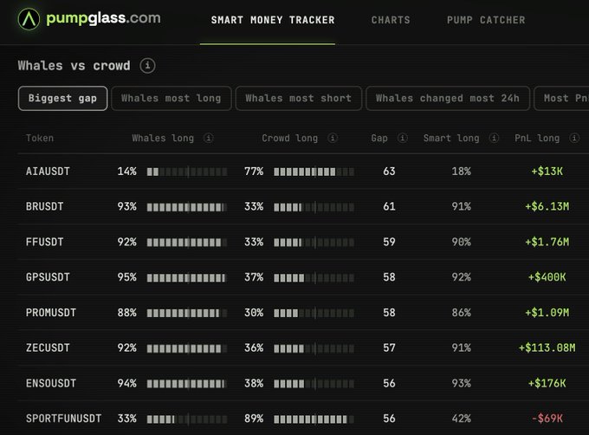Select the Whales most short filter
Screen dimensions: 589x435
(299, 99)
